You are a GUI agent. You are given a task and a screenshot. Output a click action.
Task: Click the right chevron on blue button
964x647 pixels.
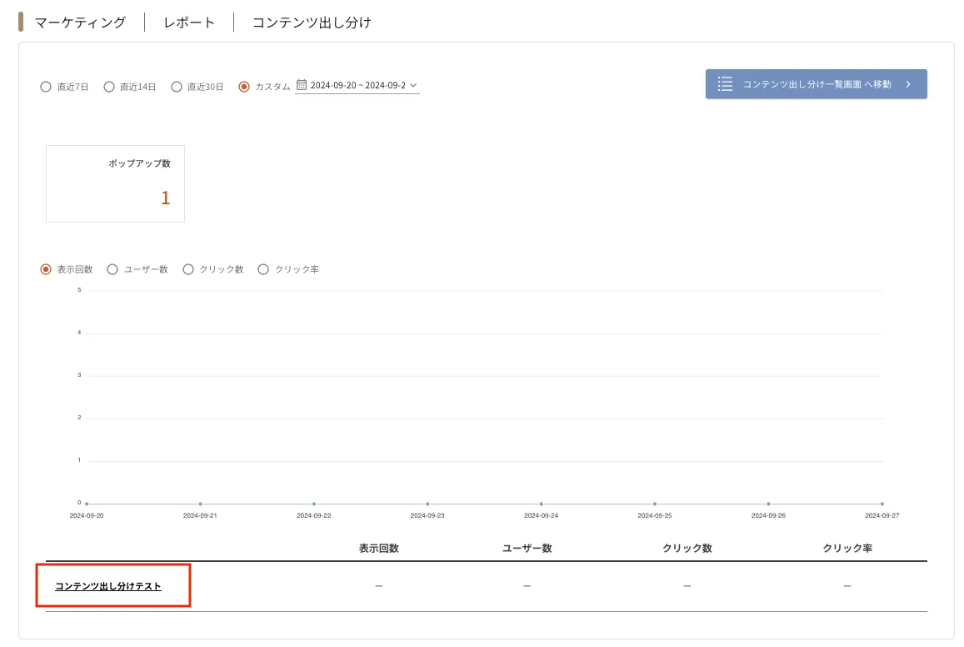pyautogui.click(x=908, y=84)
